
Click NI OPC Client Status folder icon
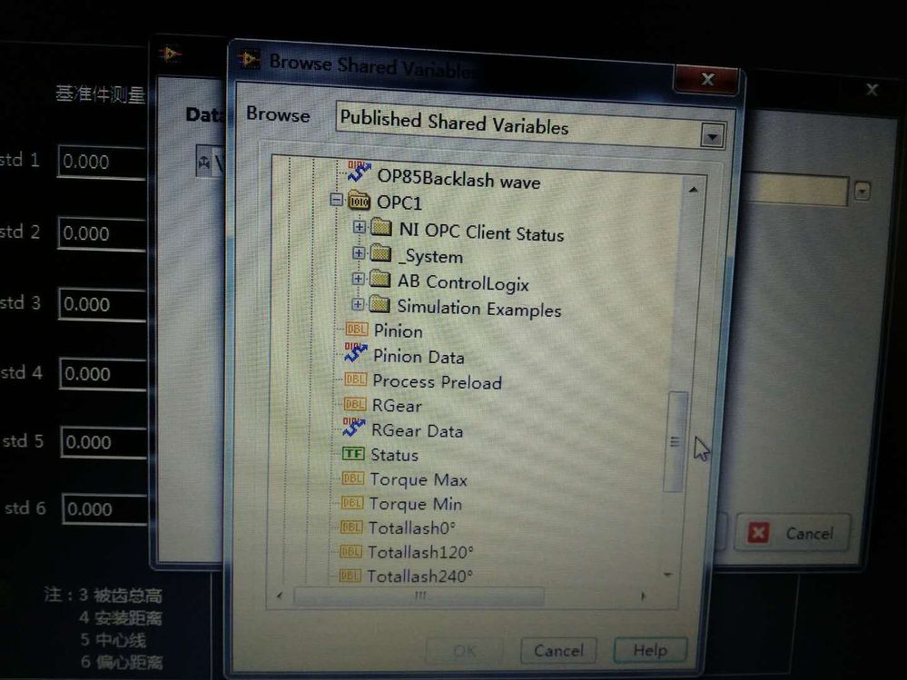(x=380, y=227)
